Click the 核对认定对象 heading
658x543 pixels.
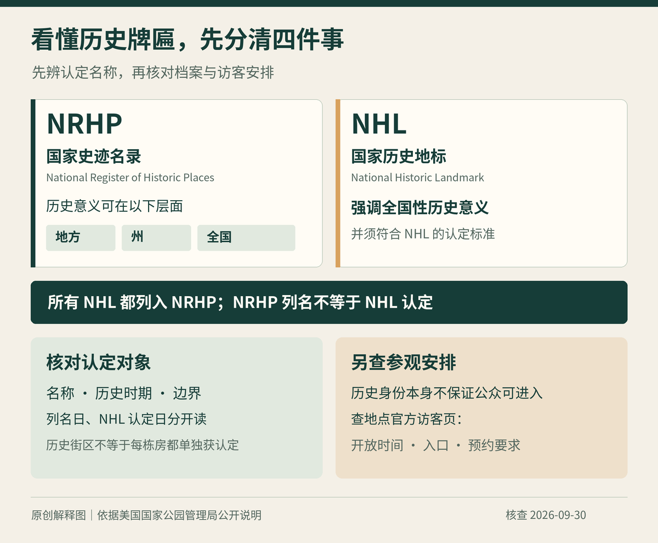99,363
